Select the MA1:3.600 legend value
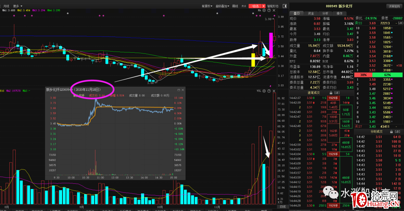This screenshot has height=211, width=404. [x=9, y=10]
